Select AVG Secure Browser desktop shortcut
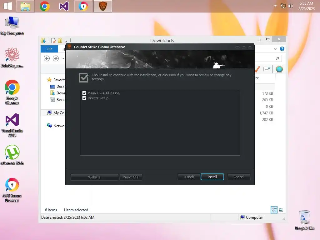The image size is (320, 240). coord(12,190)
